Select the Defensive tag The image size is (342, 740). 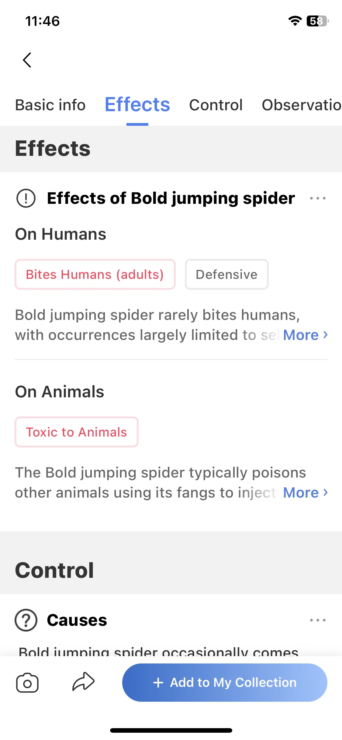pyautogui.click(x=227, y=274)
